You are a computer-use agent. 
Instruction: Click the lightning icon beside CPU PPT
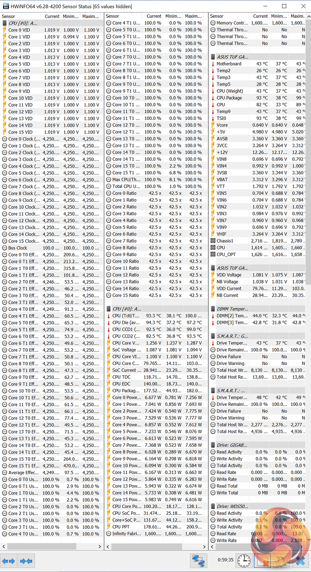[109, 527]
